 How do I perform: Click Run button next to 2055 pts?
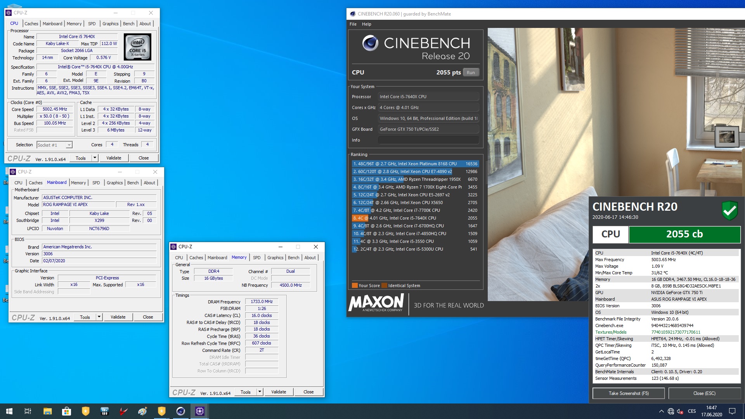coord(471,73)
